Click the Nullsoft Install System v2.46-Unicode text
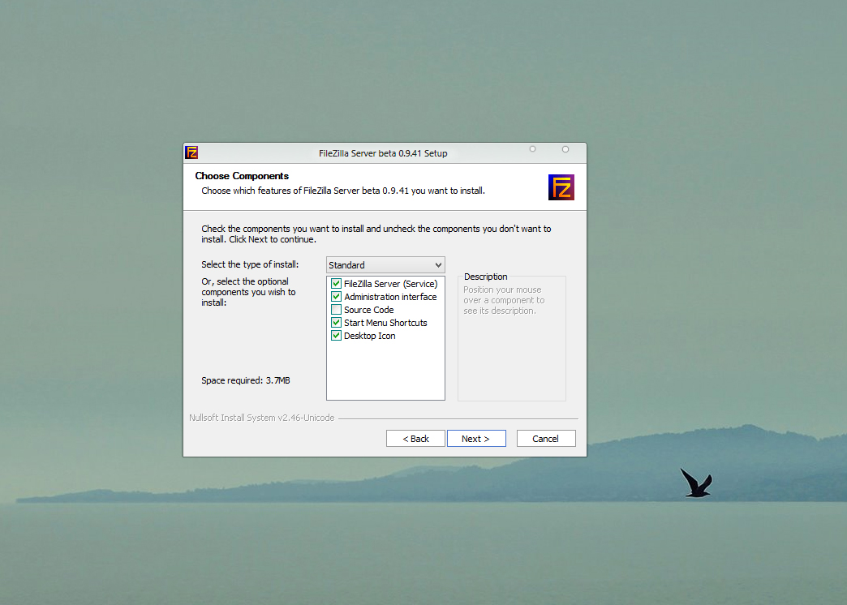Image resolution: width=847 pixels, height=605 pixels. [262, 418]
